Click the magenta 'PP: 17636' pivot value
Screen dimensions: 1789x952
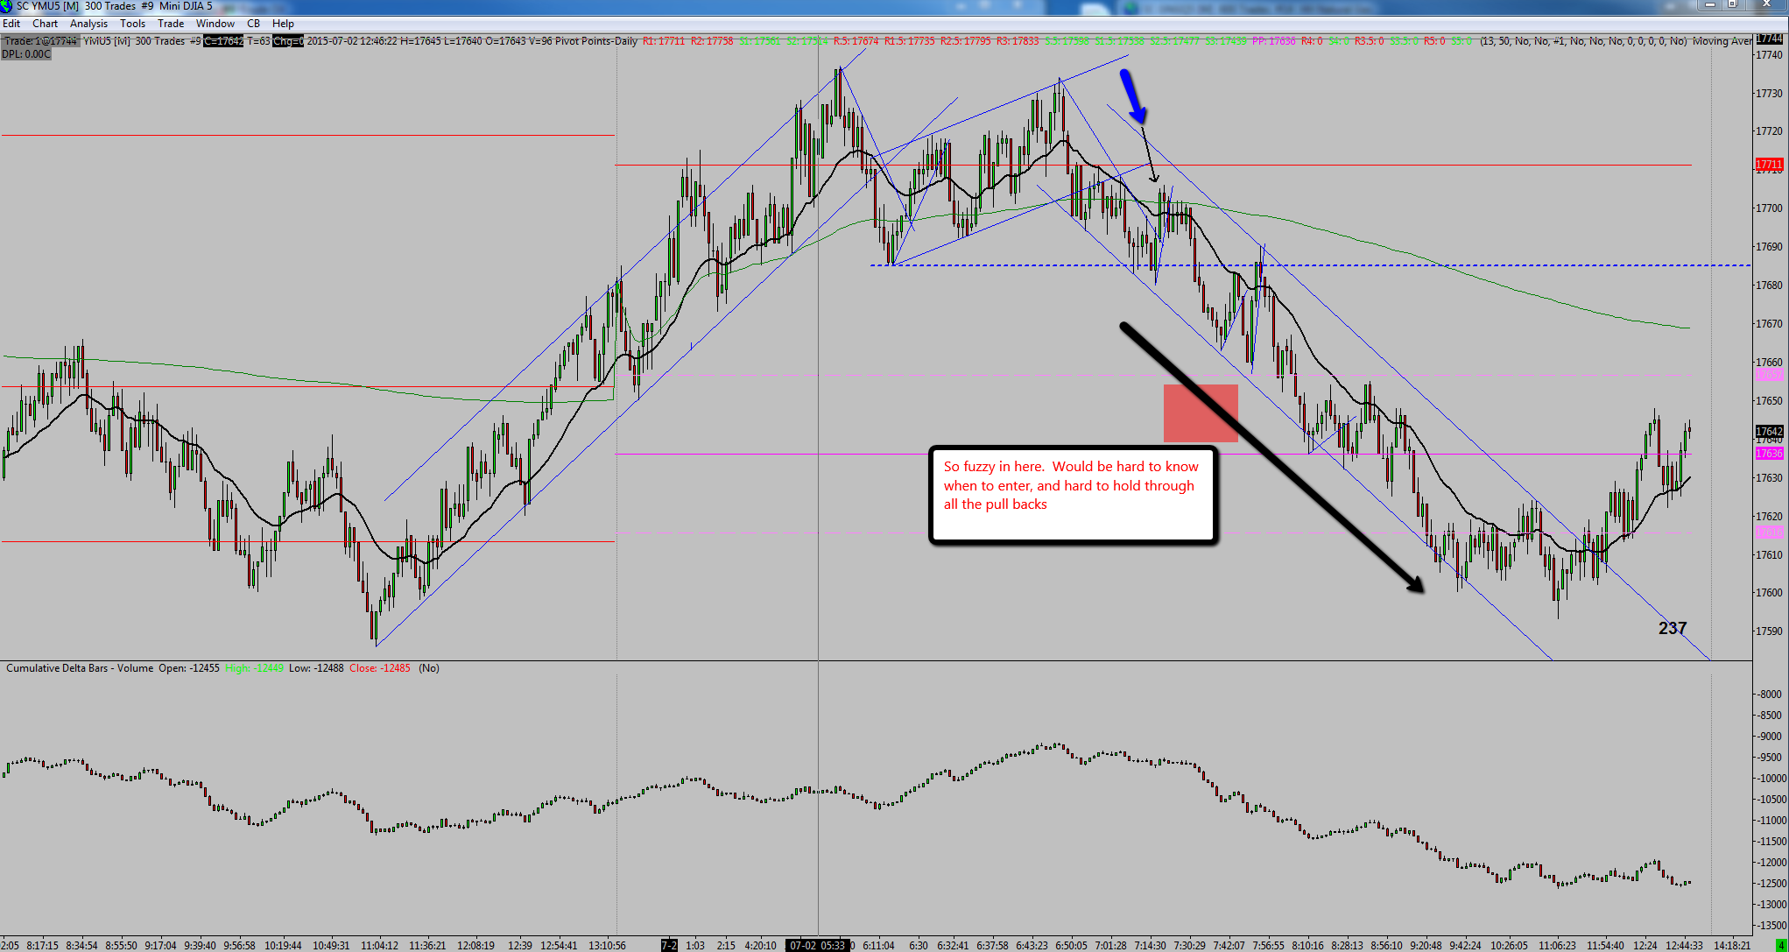[x=1274, y=41]
